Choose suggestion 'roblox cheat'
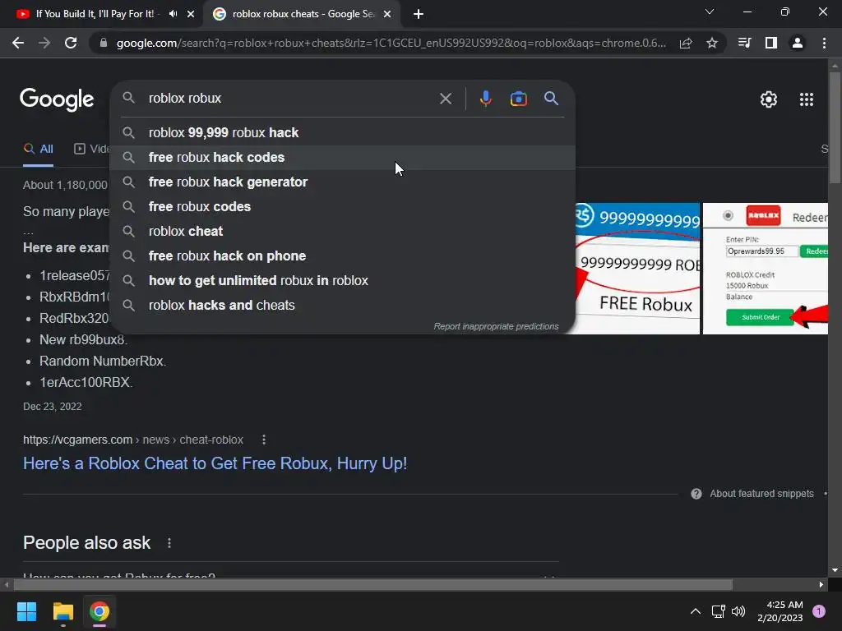Image resolution: width=842 pixels, height=631 pixels. click(342, 231)
